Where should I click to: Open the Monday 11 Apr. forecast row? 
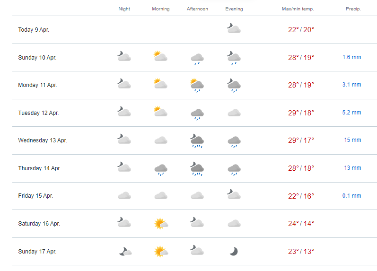tap(194, 85)
